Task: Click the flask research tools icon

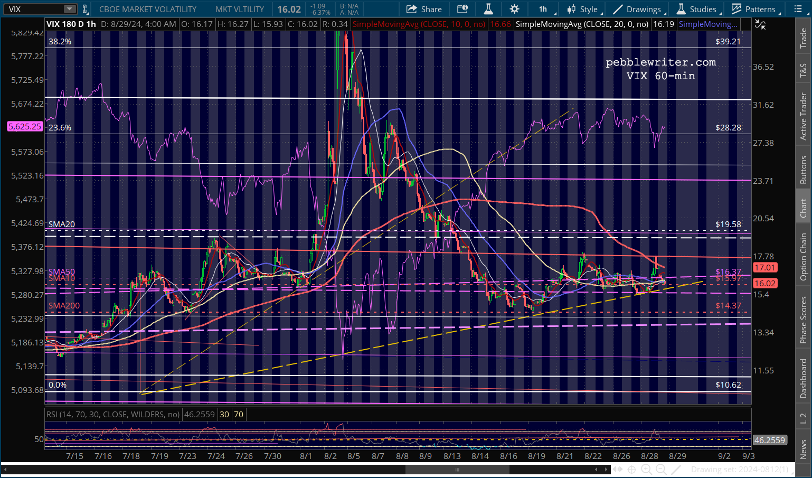Action: [488, 9]
